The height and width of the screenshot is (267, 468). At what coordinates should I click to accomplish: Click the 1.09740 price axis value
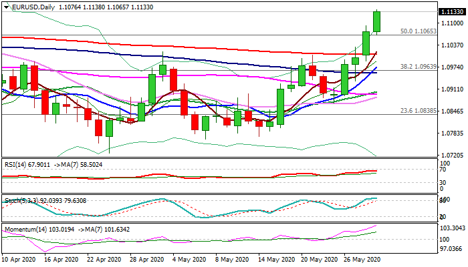453,67
